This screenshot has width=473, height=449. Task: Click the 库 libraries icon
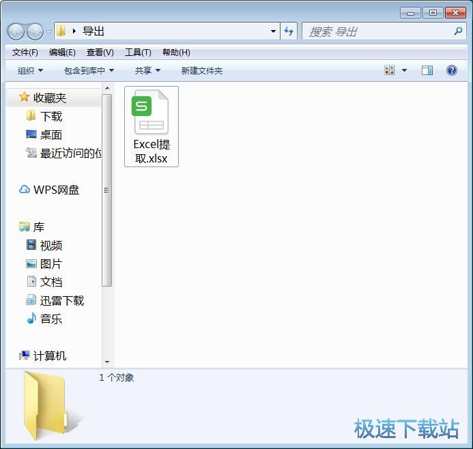pos(24,227)
